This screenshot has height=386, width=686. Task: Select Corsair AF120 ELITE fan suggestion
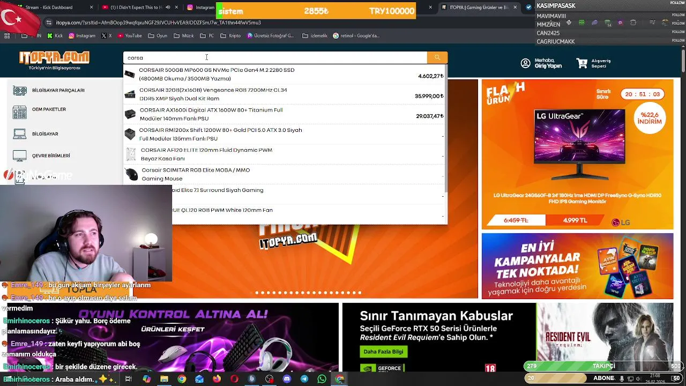(285, 154)
